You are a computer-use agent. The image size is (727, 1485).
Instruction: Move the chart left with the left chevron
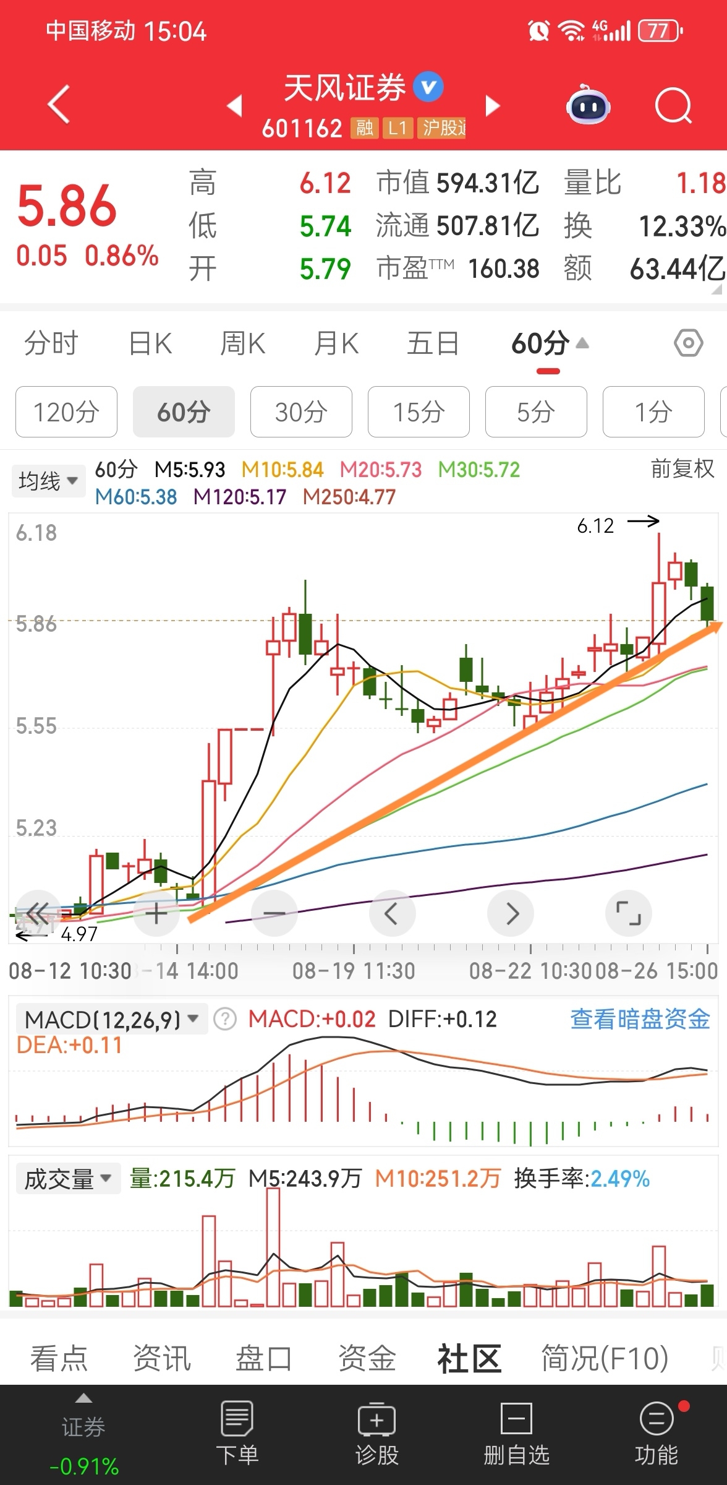(392, 913)
